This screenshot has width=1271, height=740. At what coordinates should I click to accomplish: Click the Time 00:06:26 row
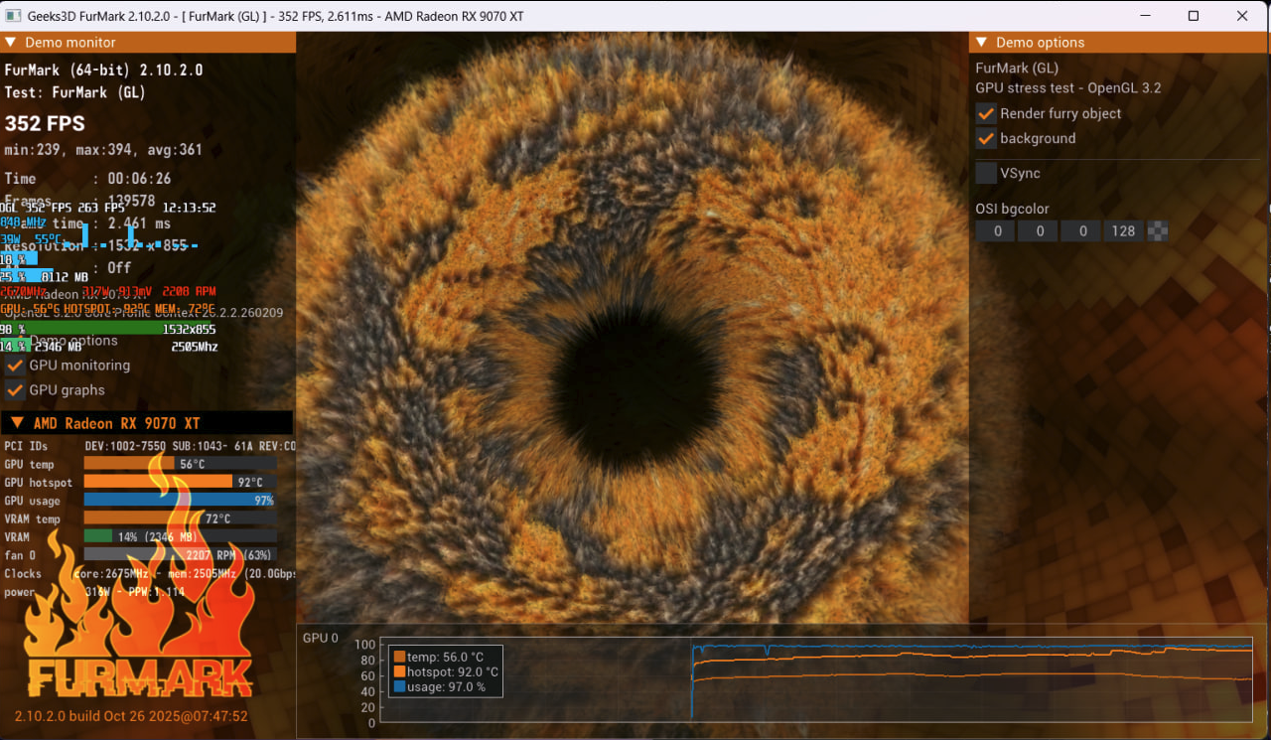click(x=88, y=179)
